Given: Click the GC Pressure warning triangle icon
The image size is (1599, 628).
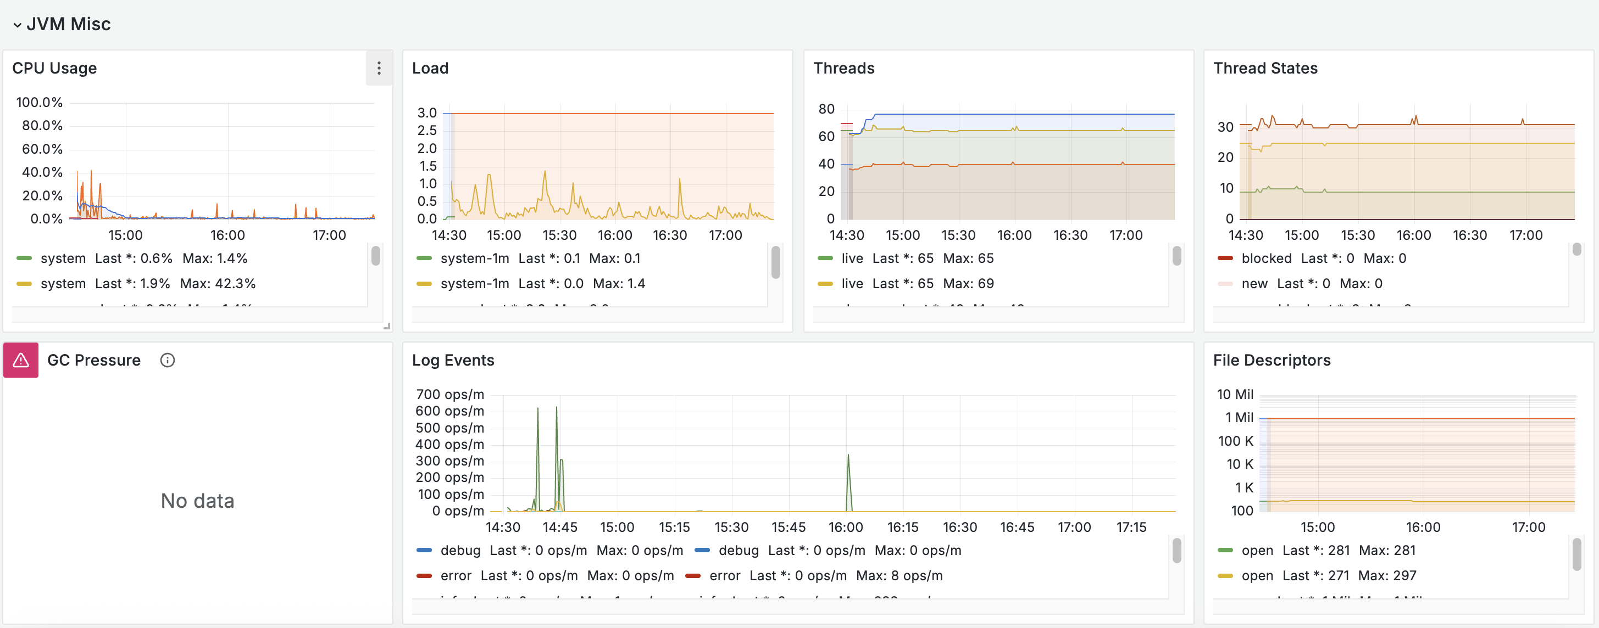Looking at the screenshot, I should (21, 360).
